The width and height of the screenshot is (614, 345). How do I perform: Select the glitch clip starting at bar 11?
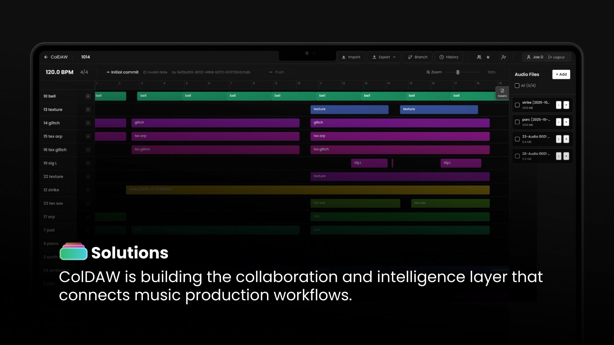point(400,123)
